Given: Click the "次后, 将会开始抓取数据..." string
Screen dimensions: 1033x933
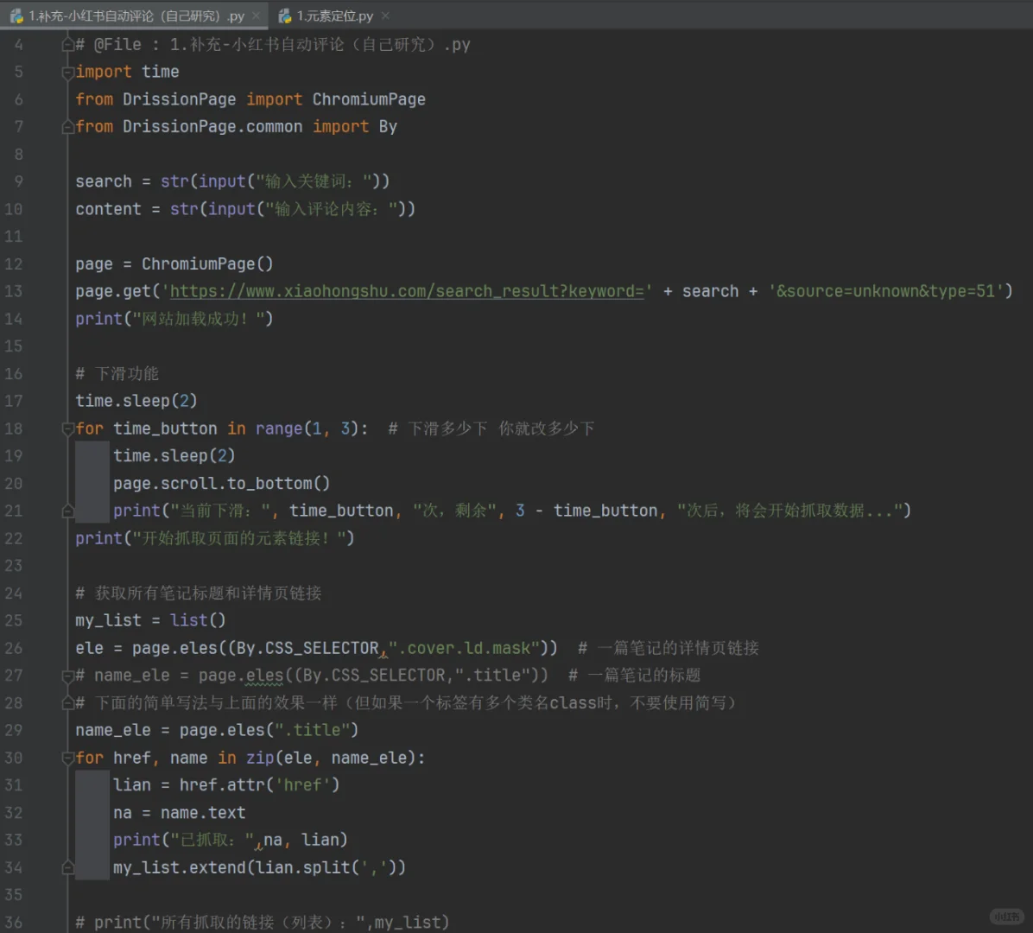Looking at the screenshot, I should (x=789, y=511).
